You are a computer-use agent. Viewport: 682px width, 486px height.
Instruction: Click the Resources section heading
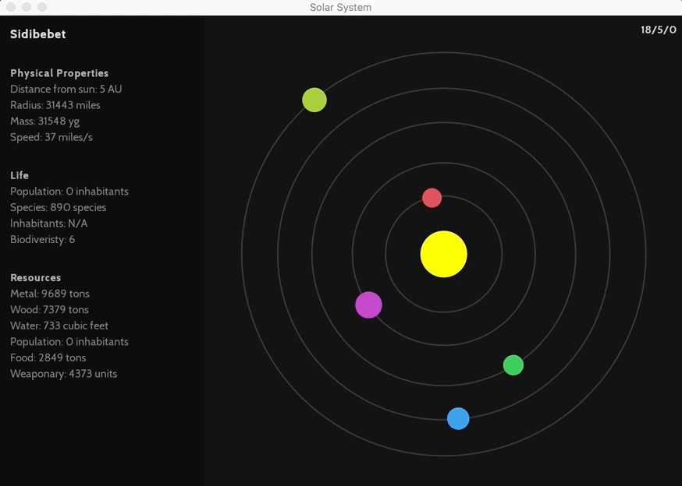[35, 278]
